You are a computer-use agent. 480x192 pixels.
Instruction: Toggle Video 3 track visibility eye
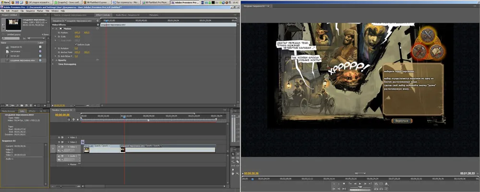60,137
